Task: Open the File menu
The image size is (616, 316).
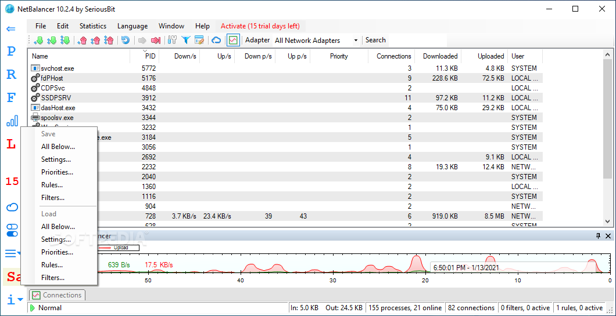Action: pyautogui.click(x=41, y=26)
